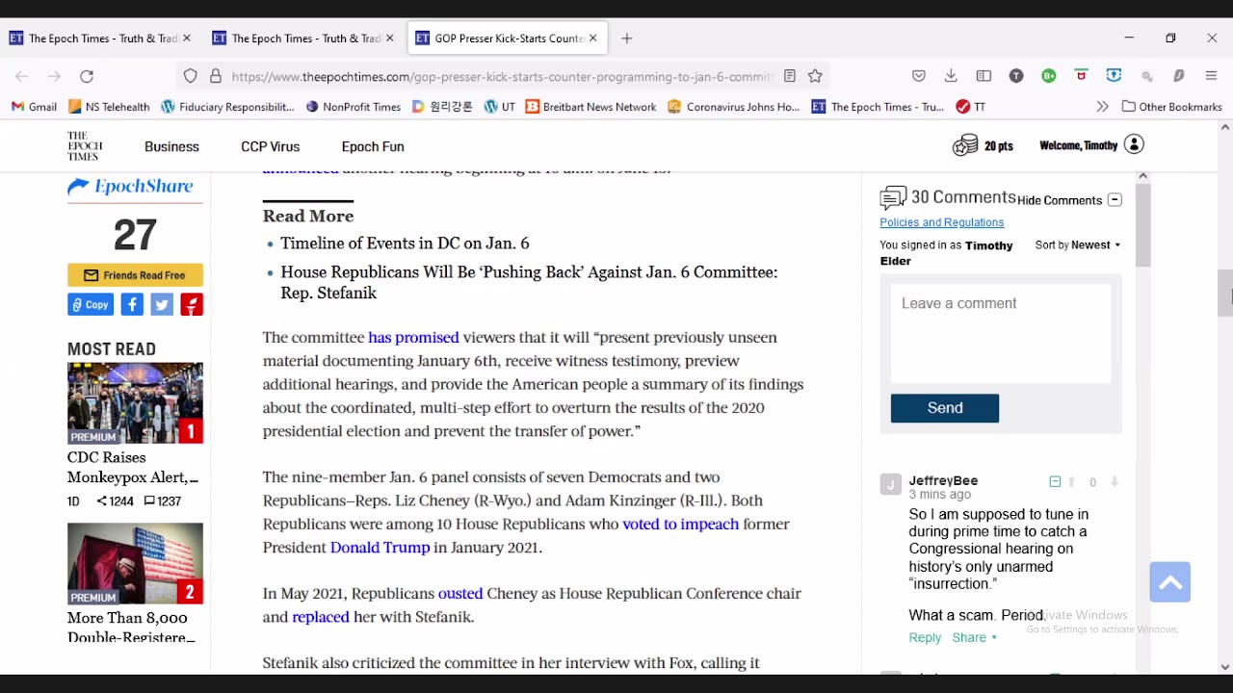
Task: Click the comments panel scrollbar
Action: click(1143, 226)
